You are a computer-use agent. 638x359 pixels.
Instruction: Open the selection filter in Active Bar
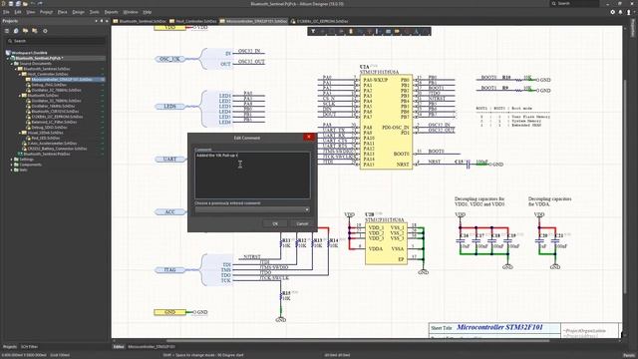313,31
